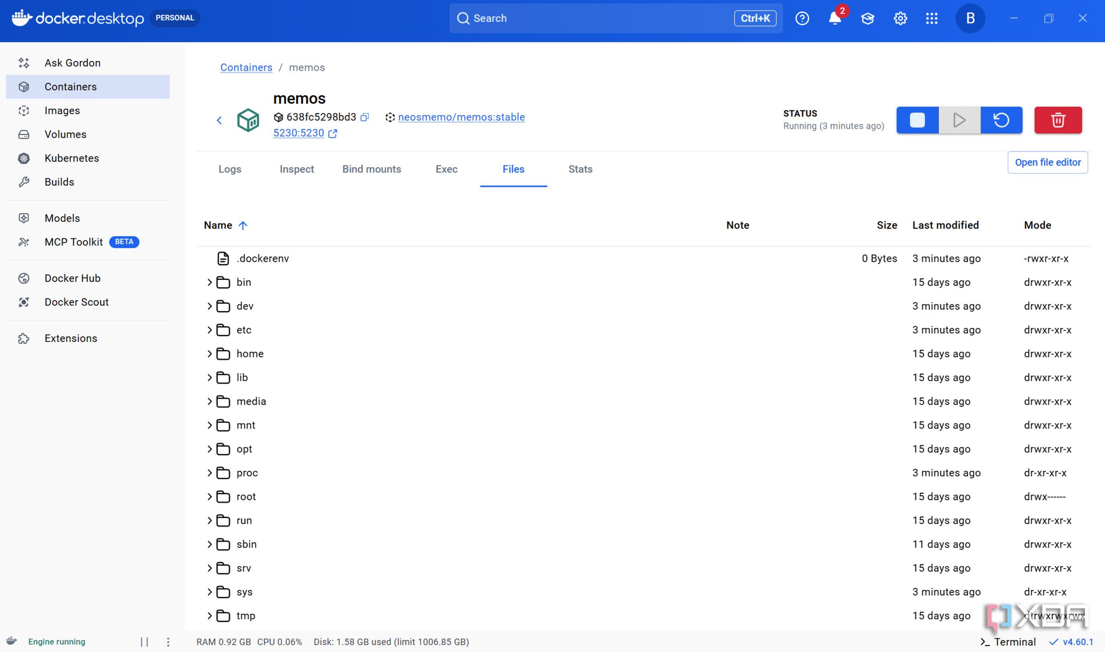Open Docker Desktop settings gear
The height and width of the screenshot is (652, 1105).
900,18
